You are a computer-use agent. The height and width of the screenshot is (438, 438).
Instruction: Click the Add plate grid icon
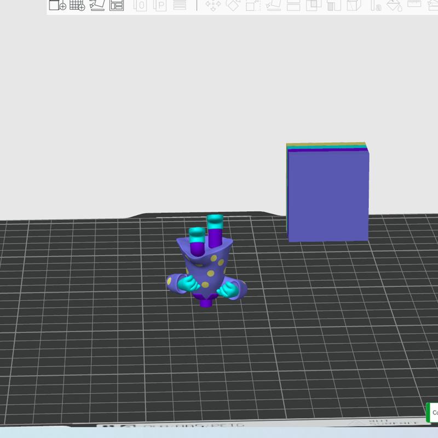pos(77,5)
